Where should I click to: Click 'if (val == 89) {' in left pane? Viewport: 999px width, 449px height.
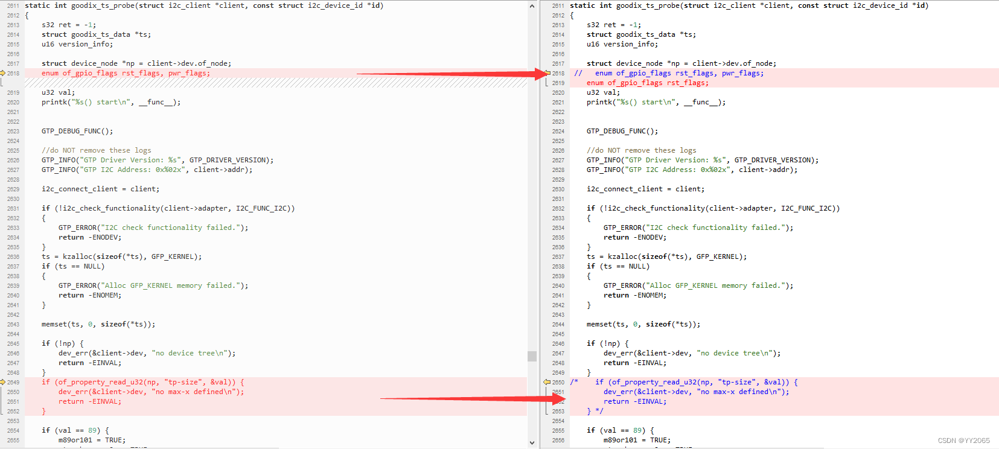(x=75, y=430)
